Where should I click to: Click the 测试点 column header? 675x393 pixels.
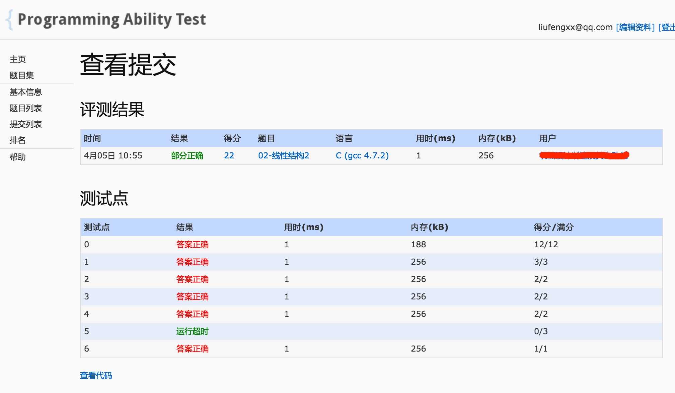[x=97, y=227]
